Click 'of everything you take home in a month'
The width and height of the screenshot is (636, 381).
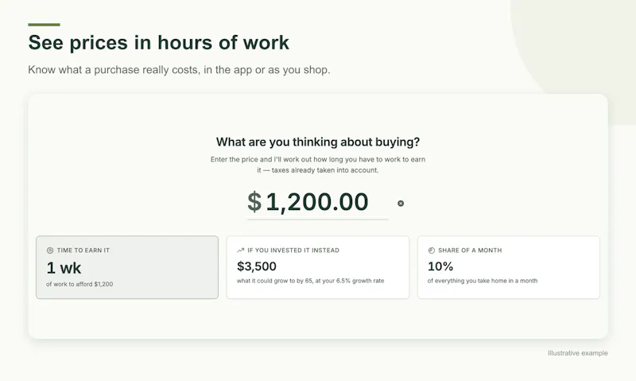coord(483,281)
